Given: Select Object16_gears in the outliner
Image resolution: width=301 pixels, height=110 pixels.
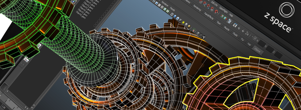Looking at the screenshot, I should (81, 15).
